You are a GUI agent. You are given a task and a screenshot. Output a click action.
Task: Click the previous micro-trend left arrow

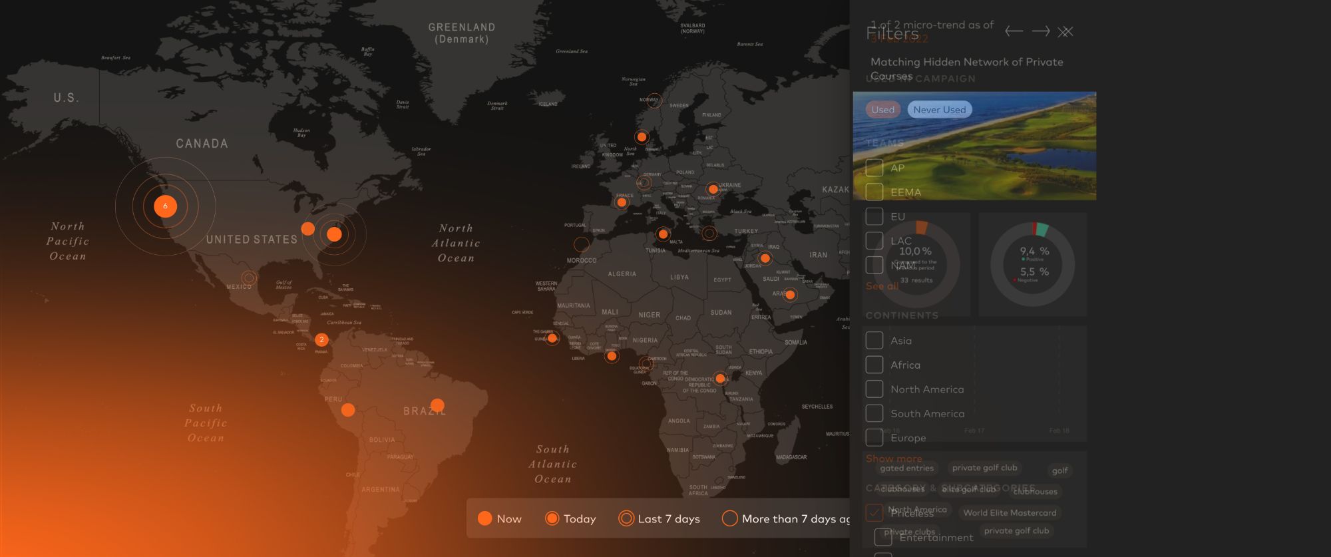(x=1014, y=31)
